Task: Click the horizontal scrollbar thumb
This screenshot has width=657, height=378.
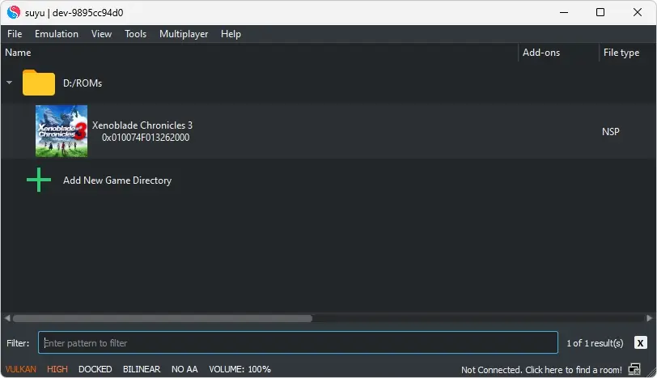Action: coord(163,318)
